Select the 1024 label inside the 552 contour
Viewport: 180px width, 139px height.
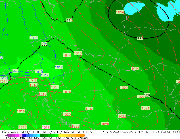coord(120,12)
